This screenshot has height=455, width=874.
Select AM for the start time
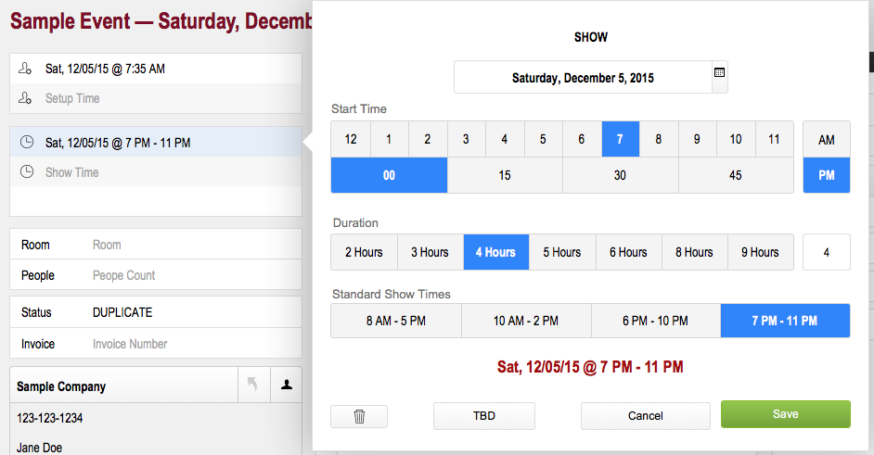pos(827,139)
